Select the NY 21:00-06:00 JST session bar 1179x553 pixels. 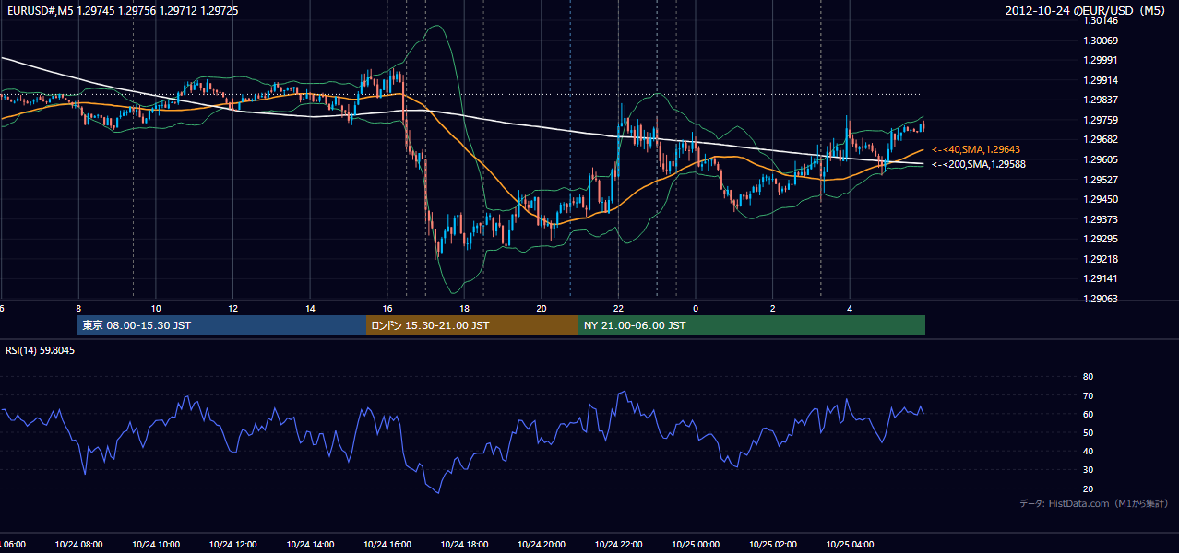[752, 325]
